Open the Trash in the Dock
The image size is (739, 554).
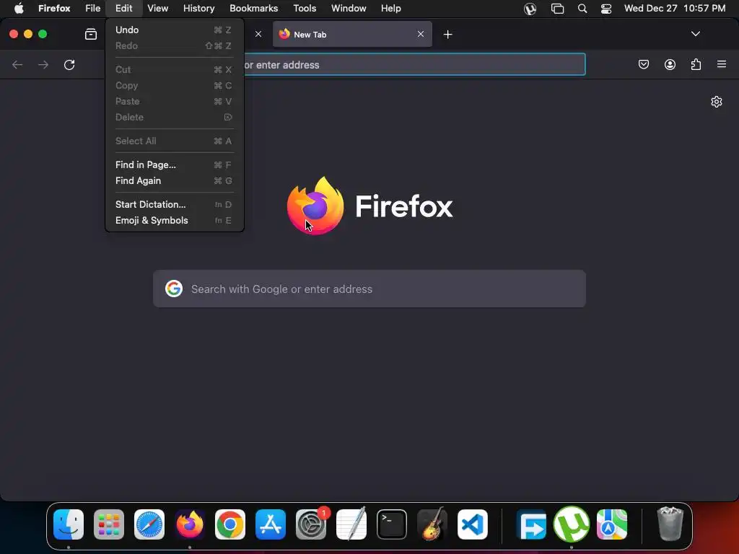coord(670,524)
